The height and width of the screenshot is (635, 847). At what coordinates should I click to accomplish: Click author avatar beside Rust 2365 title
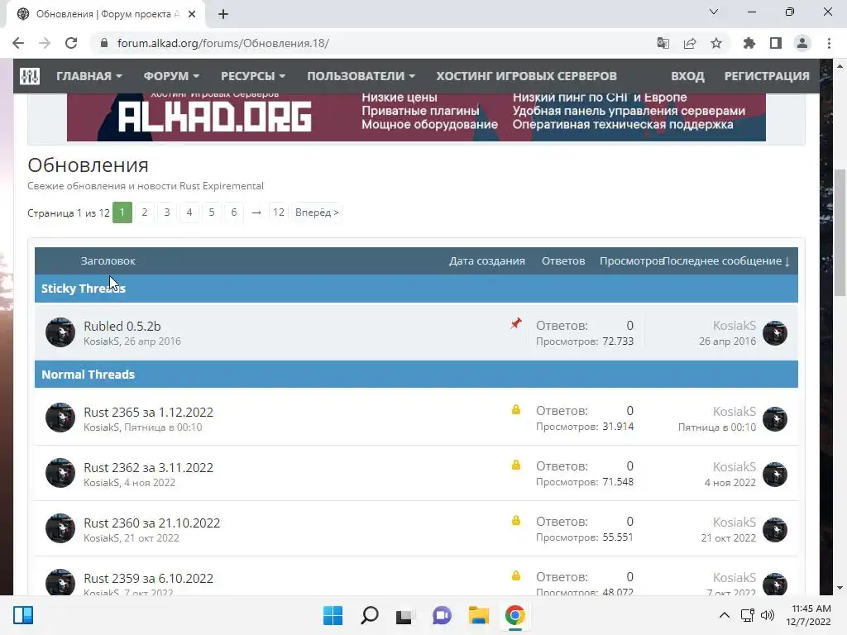(x=60, y=418)
